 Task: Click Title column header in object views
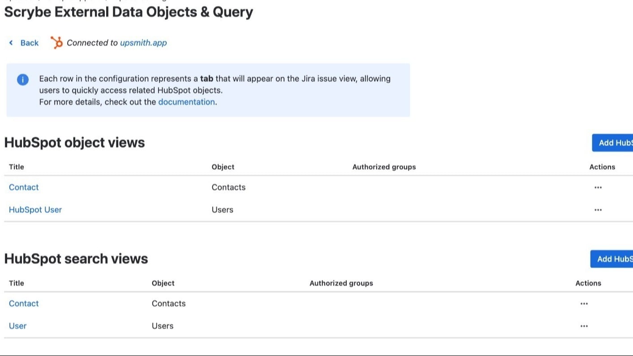[x=17, y=167]
